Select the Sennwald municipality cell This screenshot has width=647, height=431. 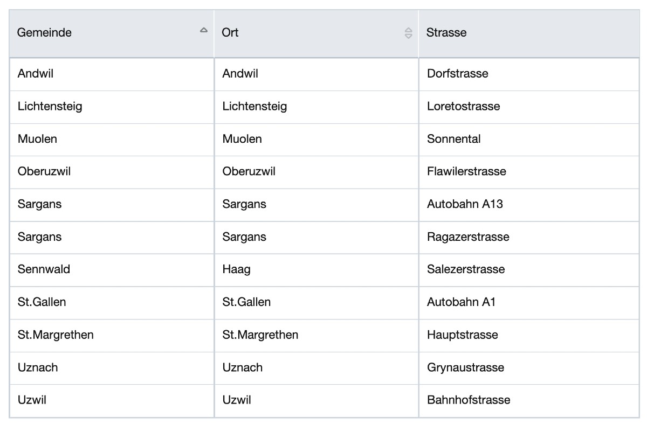(44, 269)
